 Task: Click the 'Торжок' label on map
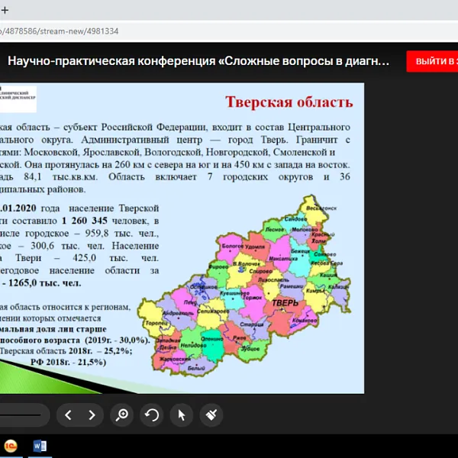tap(252, 298)
